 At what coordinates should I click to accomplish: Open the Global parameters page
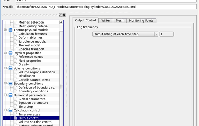pyautogui.click(x=32, y=99)
